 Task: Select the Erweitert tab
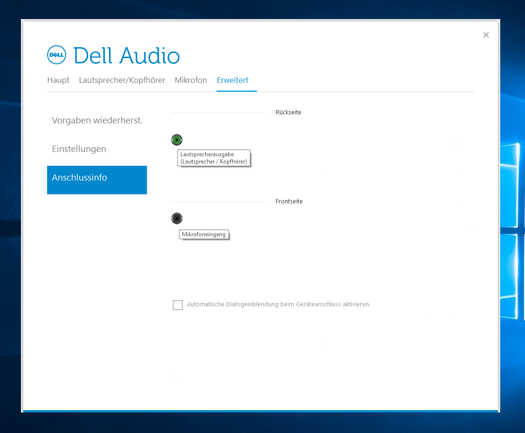click(x=232, y=80)
